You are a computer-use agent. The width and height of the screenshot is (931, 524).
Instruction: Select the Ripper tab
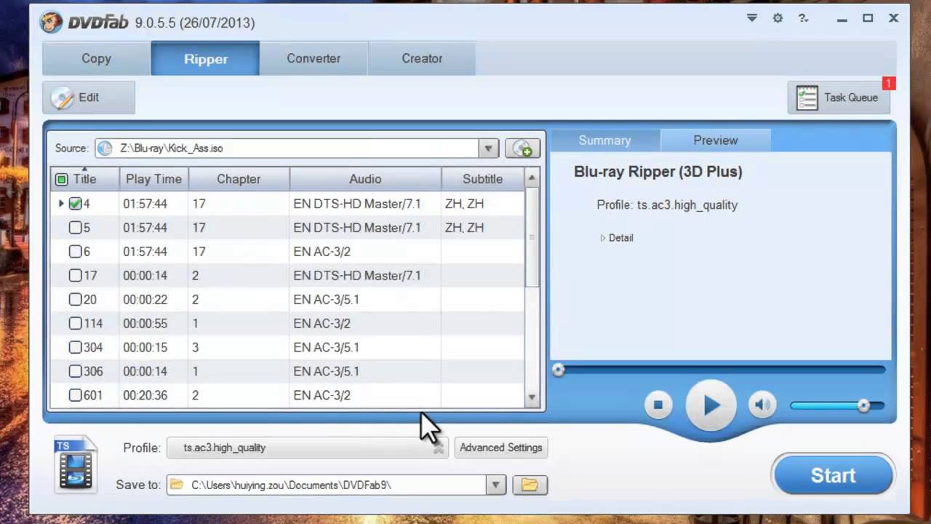click(205, 58)
